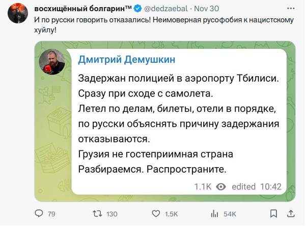The height and width of the screenshot is (226, 306).
Task: Bookmark this post
Action: [273, 213]
